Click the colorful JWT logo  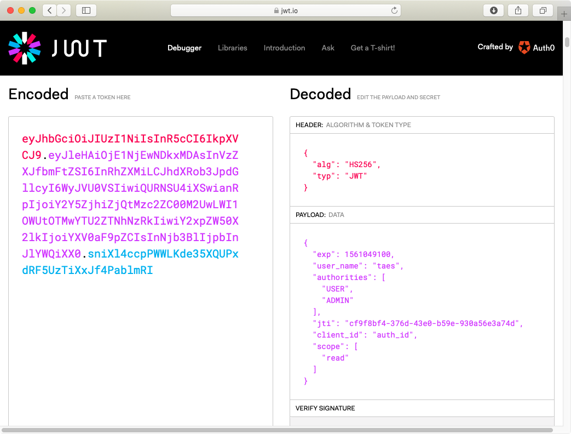(25, 48)
